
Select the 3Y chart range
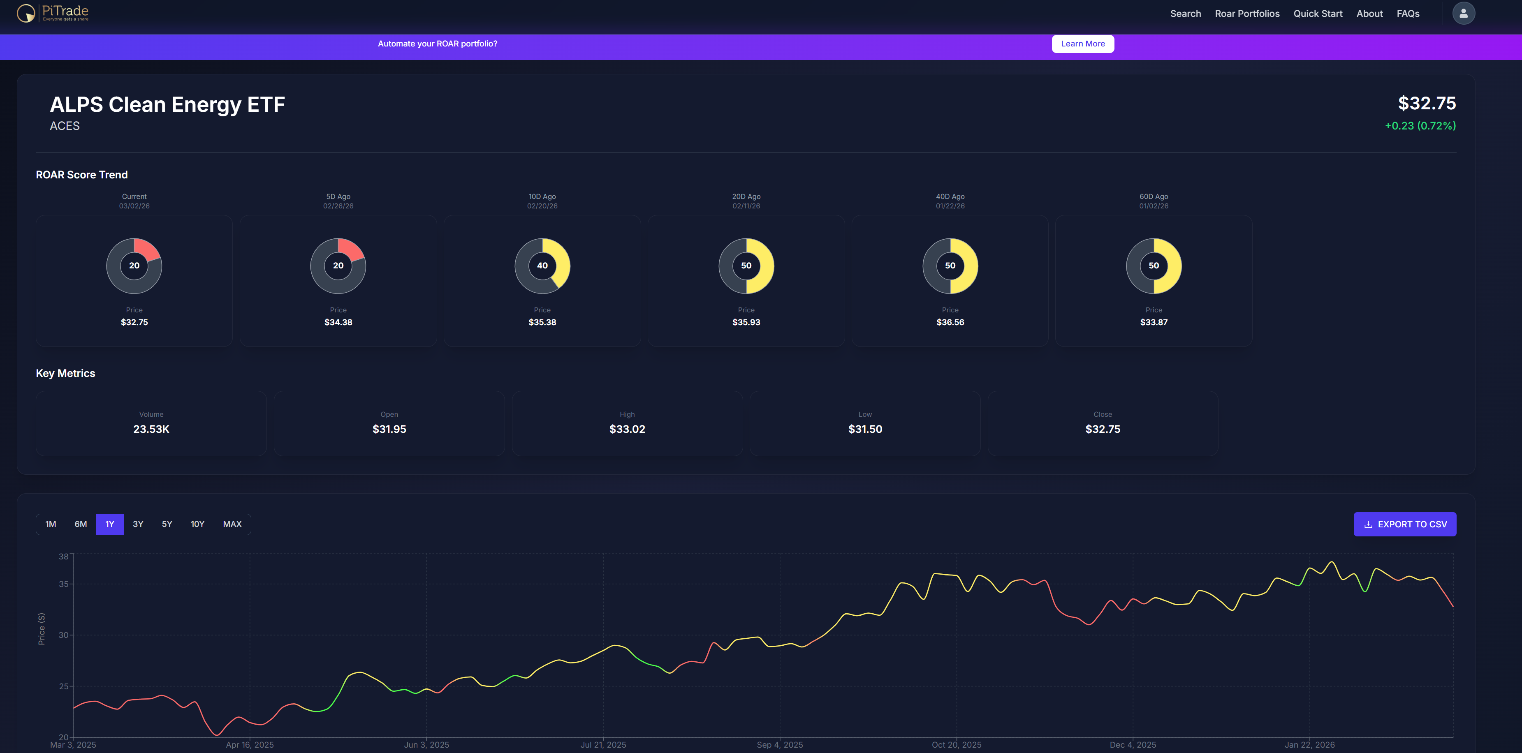coord(138,524)
